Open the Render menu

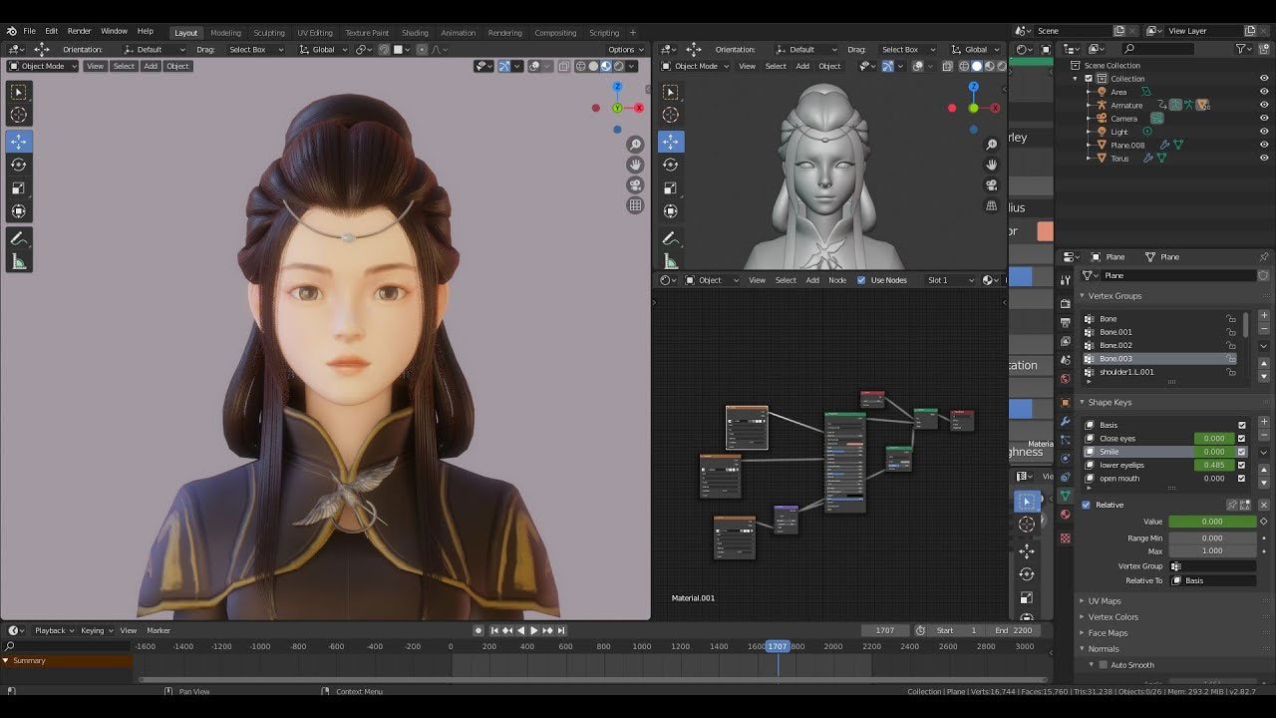click(x=79, y=30)
